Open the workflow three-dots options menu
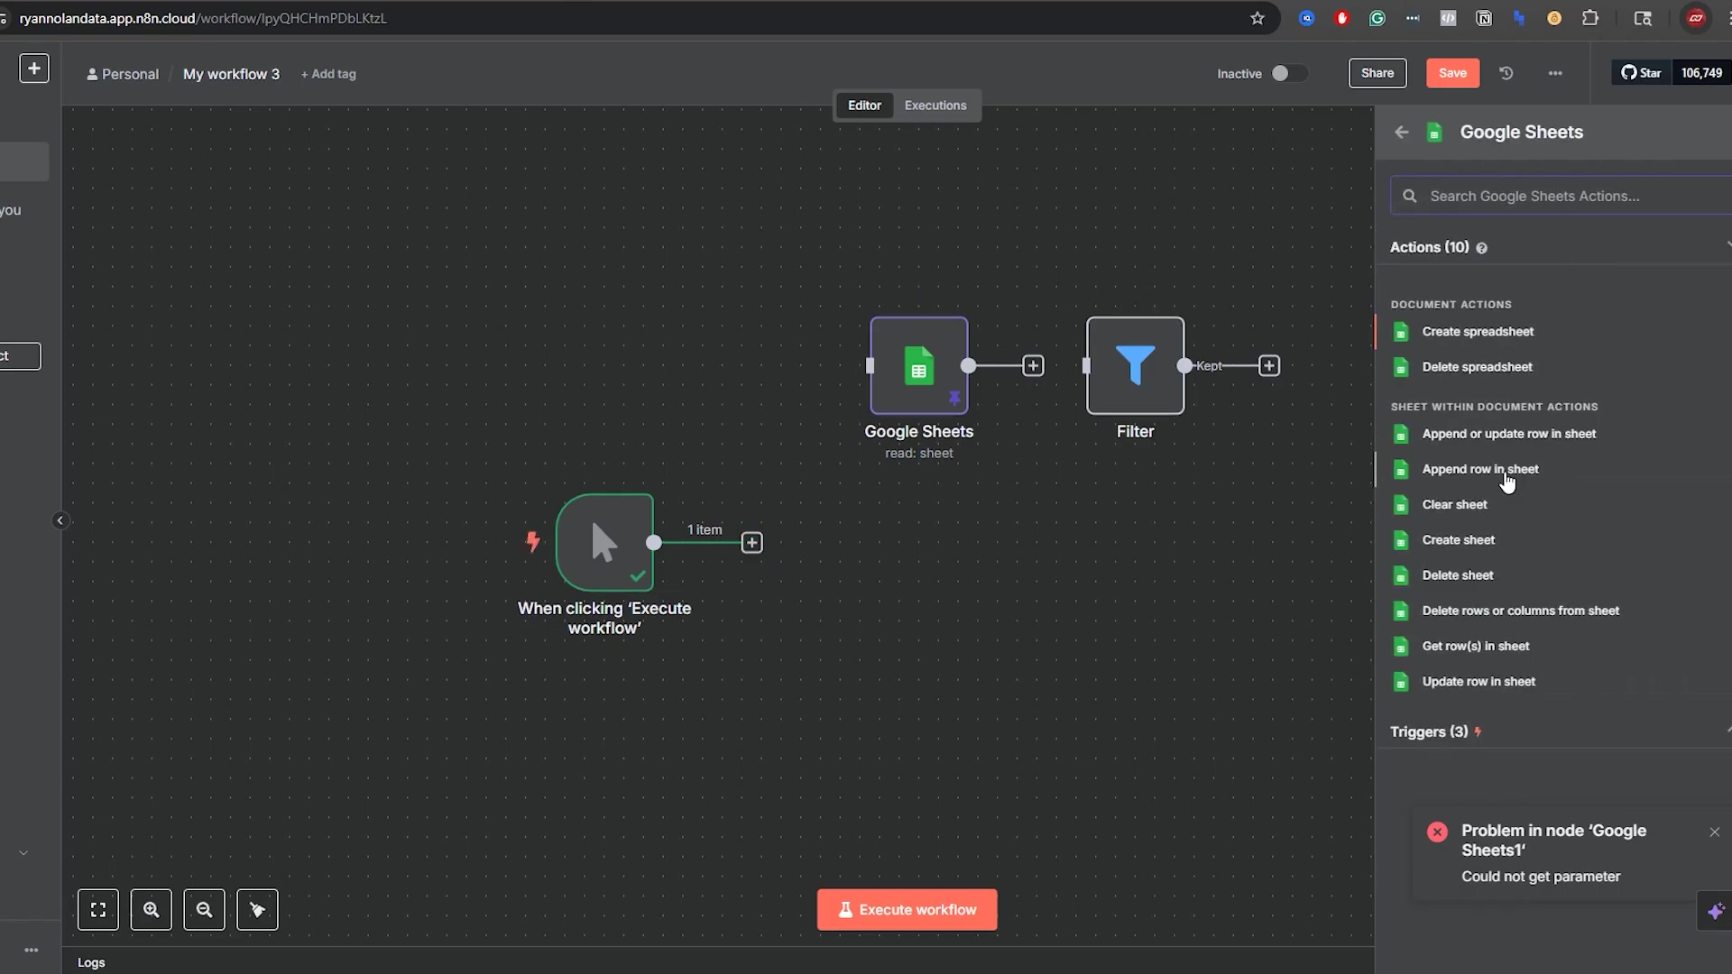This screenshot has width=1732, height=974. coord(1555,73)
